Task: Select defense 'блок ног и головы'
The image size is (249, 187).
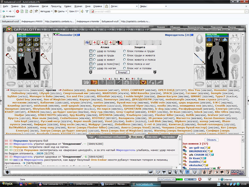Action: pyautogui.click(x=125, y=68)
